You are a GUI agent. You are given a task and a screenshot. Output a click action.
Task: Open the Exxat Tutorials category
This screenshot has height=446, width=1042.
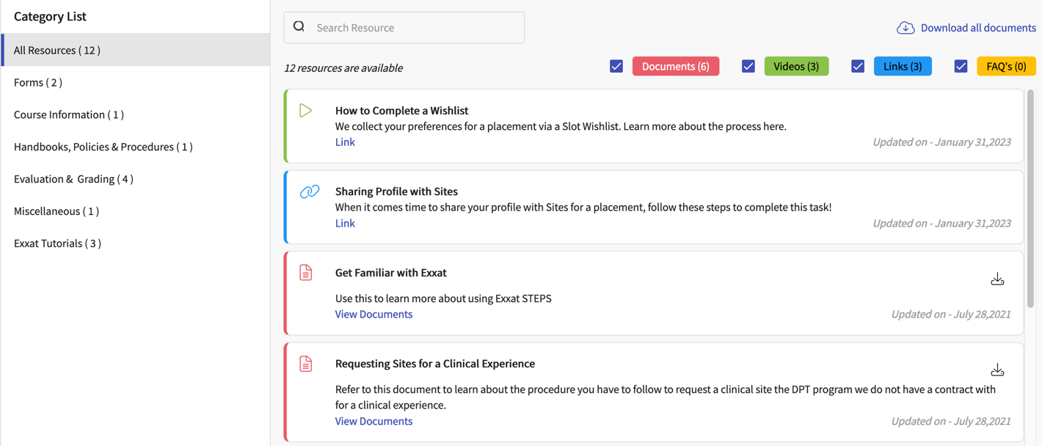[57, 243]
